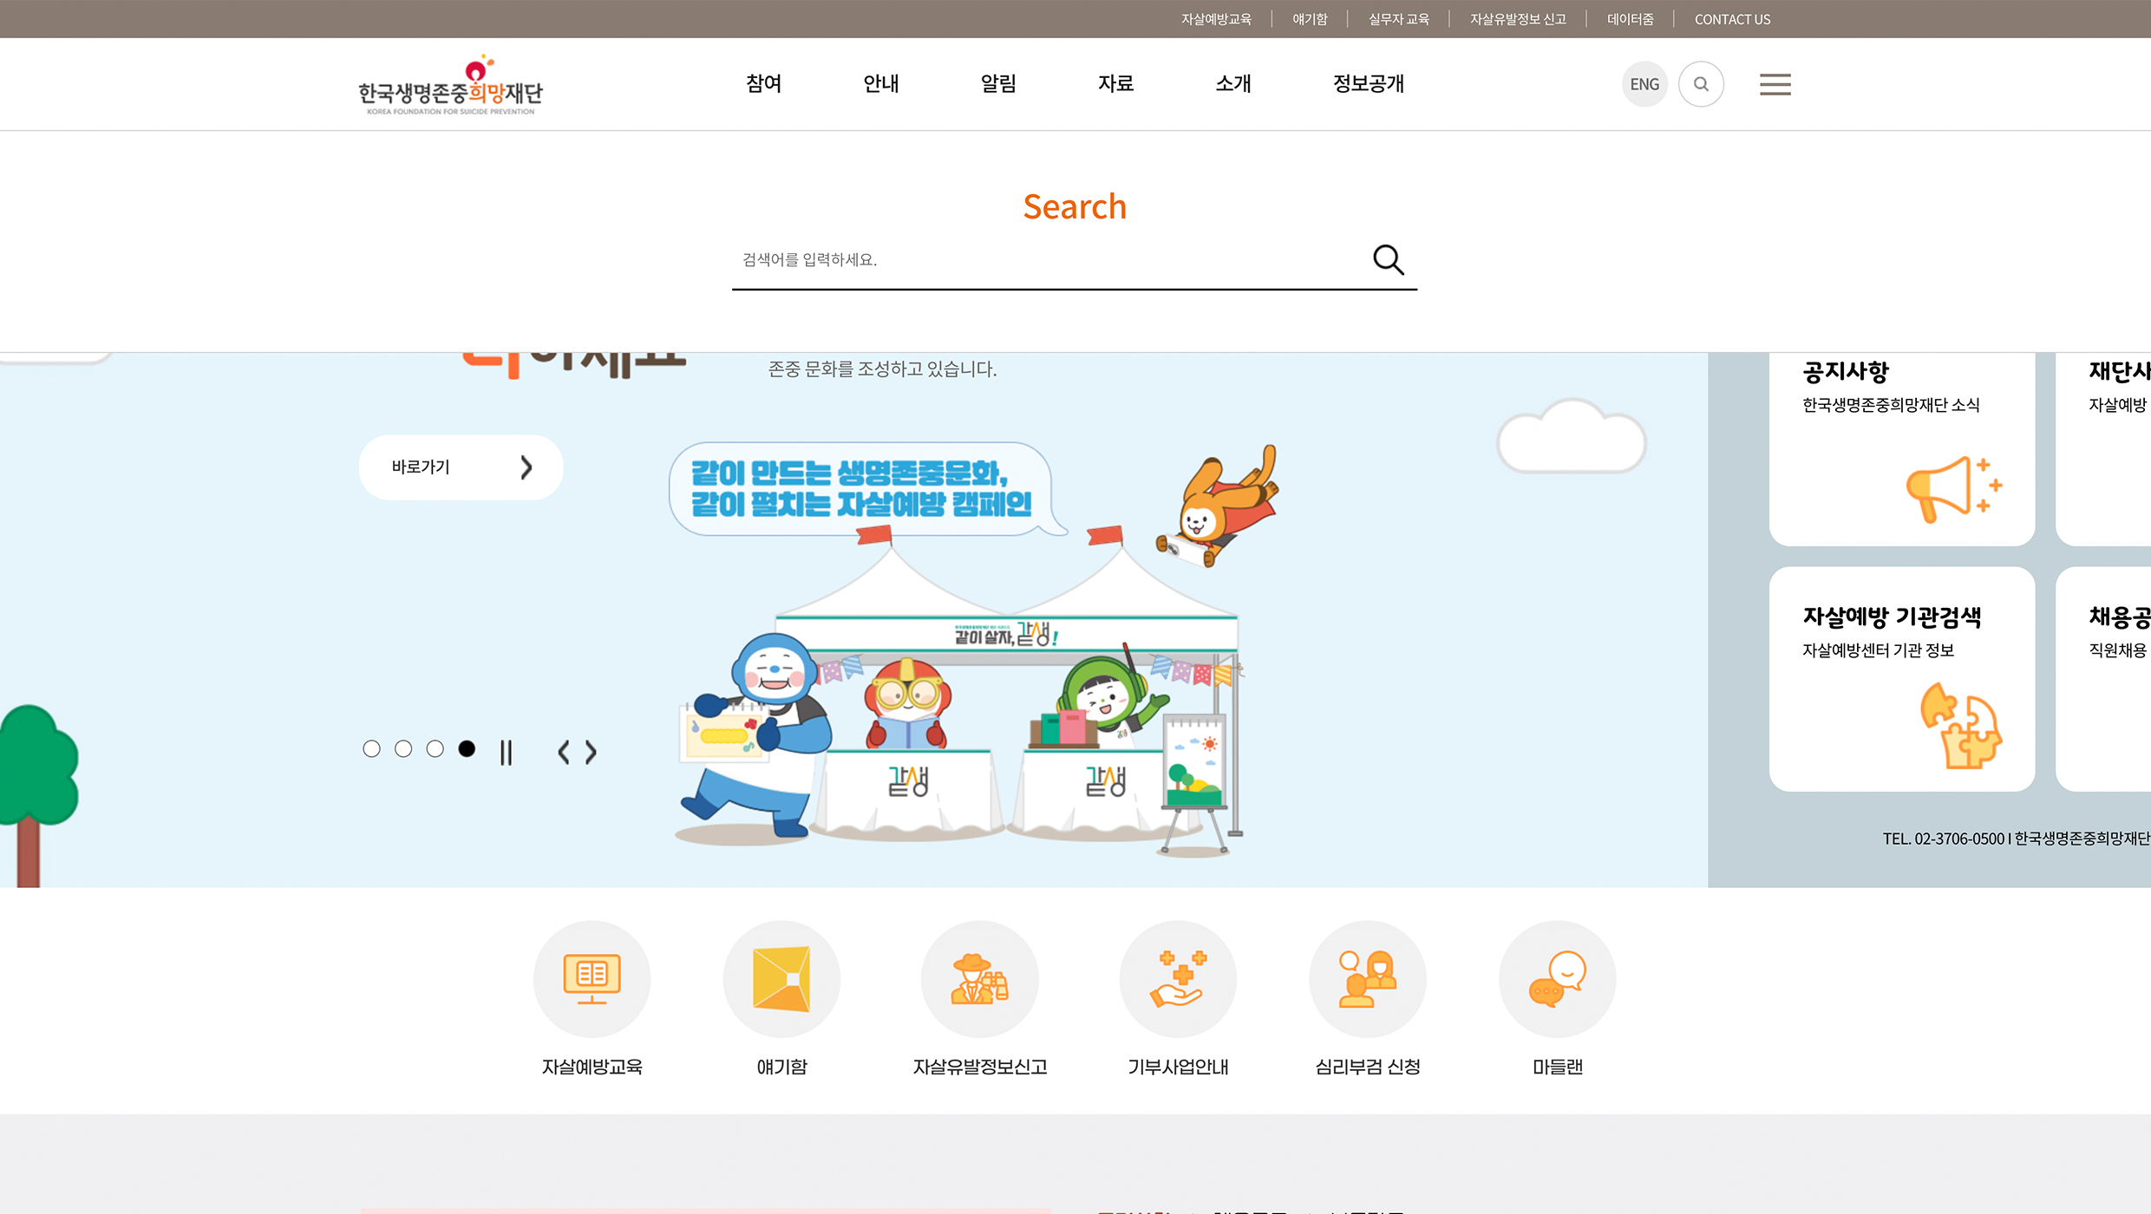Click the 자살예방교육 monitor icon
The height and width of the screenshot is (1214, 2151).
(592, 978)
